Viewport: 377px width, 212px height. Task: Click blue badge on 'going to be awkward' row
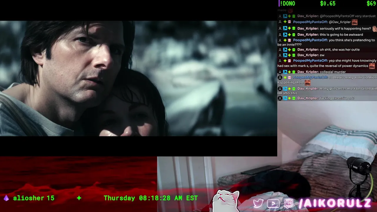click(285, 35)
